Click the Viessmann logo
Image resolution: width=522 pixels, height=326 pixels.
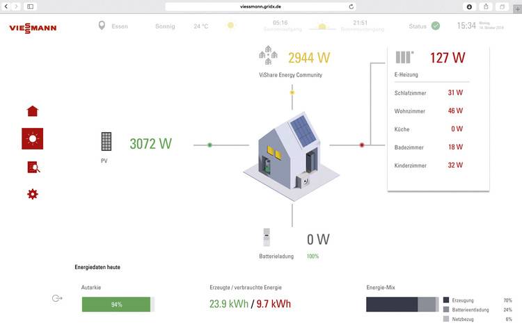(33, 28)
